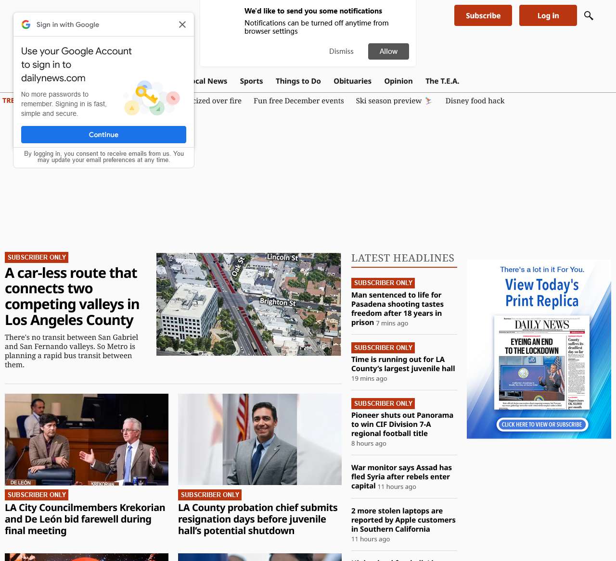Image resolution: width=616 pixels, height=561 pixels.
Task: Read Pioneer shuts out Panorama football story
Action: point(402,424)
